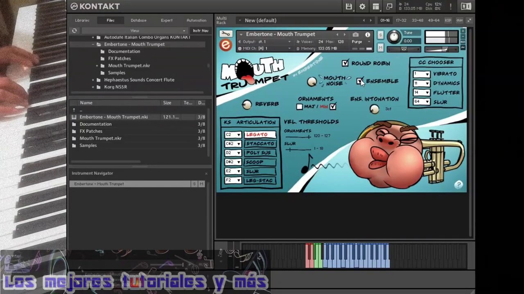Click the Tune knob

394,37
